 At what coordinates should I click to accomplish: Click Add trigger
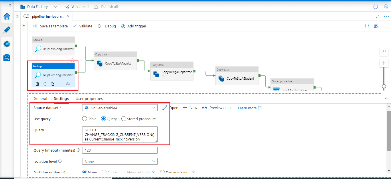click(x=133, y=26)
